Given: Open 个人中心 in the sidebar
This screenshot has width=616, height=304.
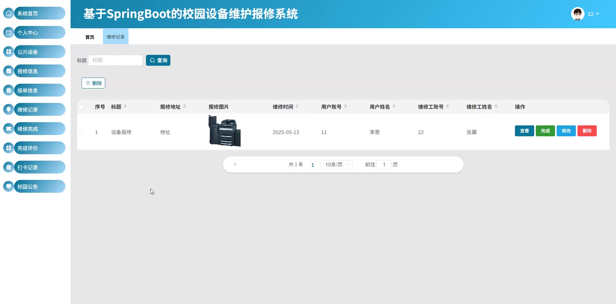Looking at the screenshot, I should [x=40, y=32].
